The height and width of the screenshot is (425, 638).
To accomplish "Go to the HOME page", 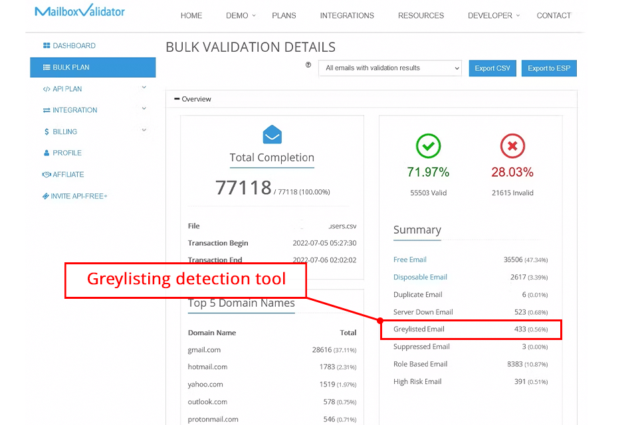I will point(191,15).
